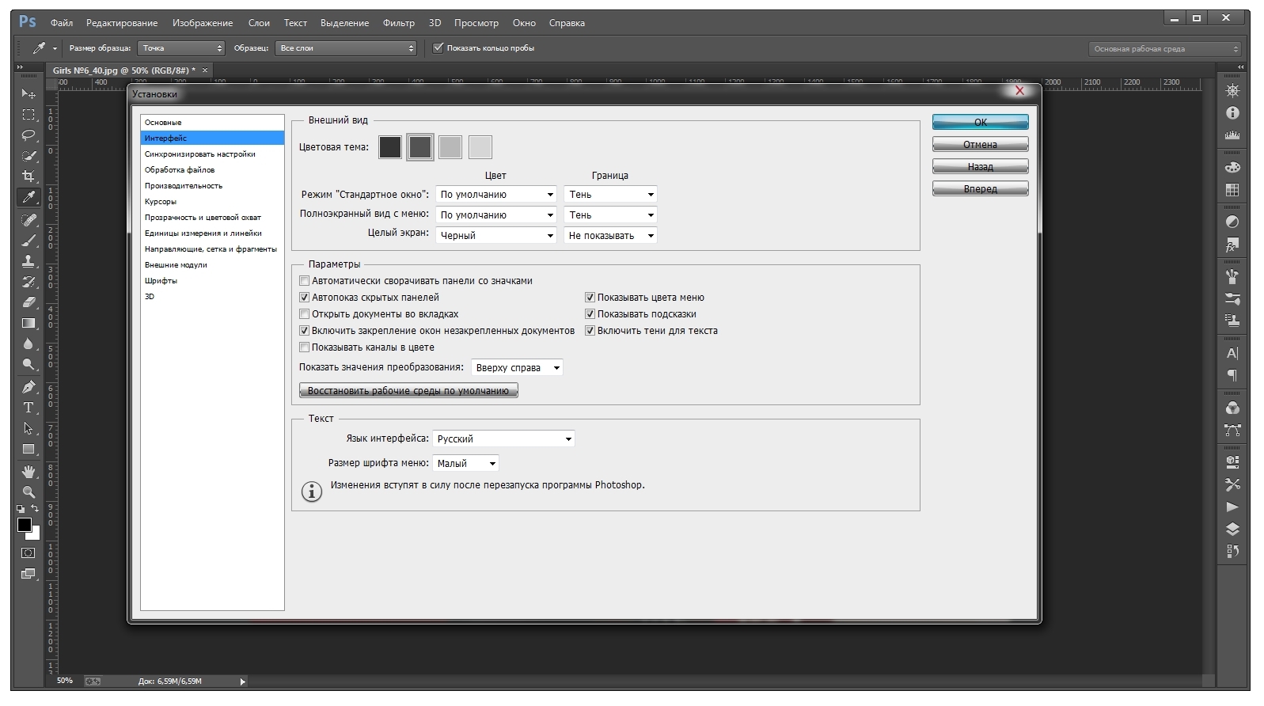Viewport: 1264px width, 706px height.
Task: Select the Pen tool
Action: (x=28, y=387)
